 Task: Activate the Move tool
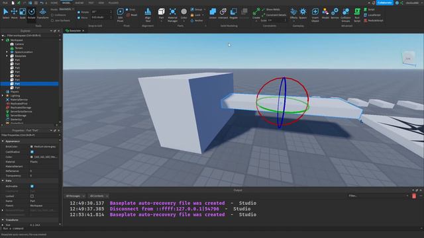pyautogui.click(x=14, y=13)
